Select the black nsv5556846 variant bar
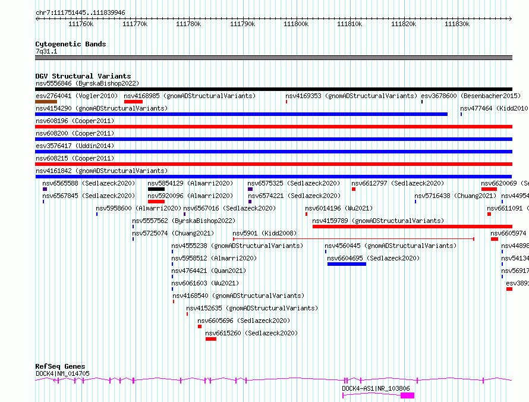 [273, 89]
